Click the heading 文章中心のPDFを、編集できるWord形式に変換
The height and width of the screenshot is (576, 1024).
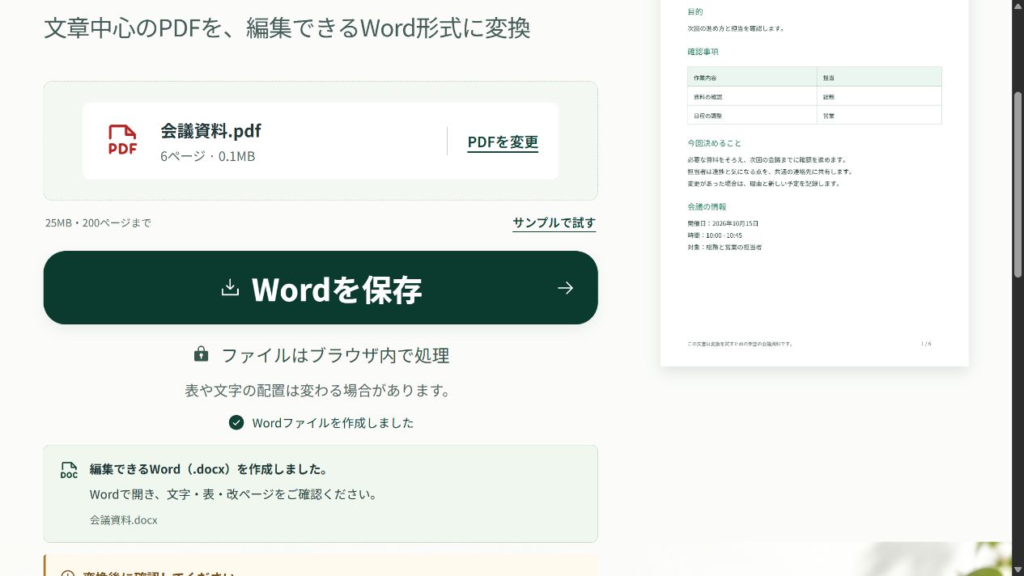coord(287,28)
